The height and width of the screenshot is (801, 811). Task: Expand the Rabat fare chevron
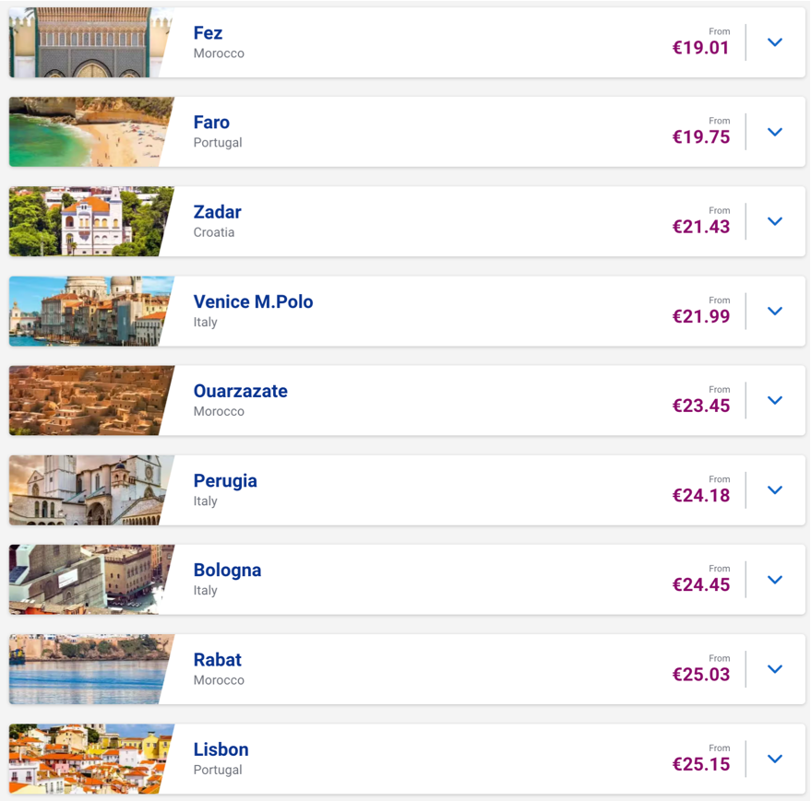click(x=775, y=669)
